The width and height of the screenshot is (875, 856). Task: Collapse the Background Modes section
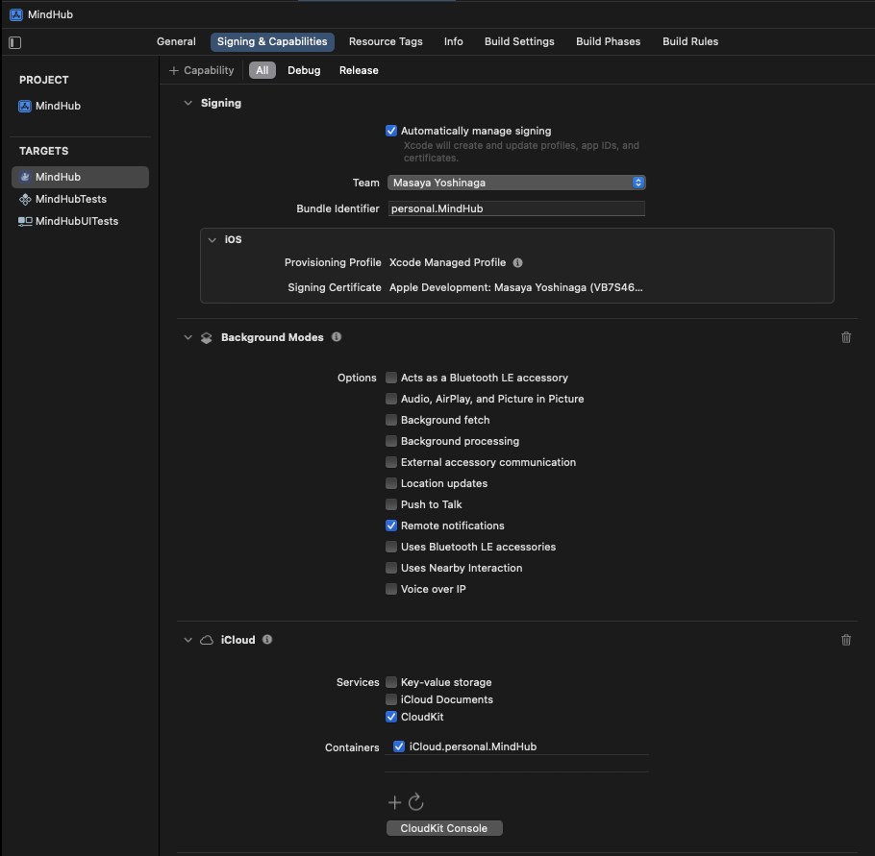[x=188, y=338]
